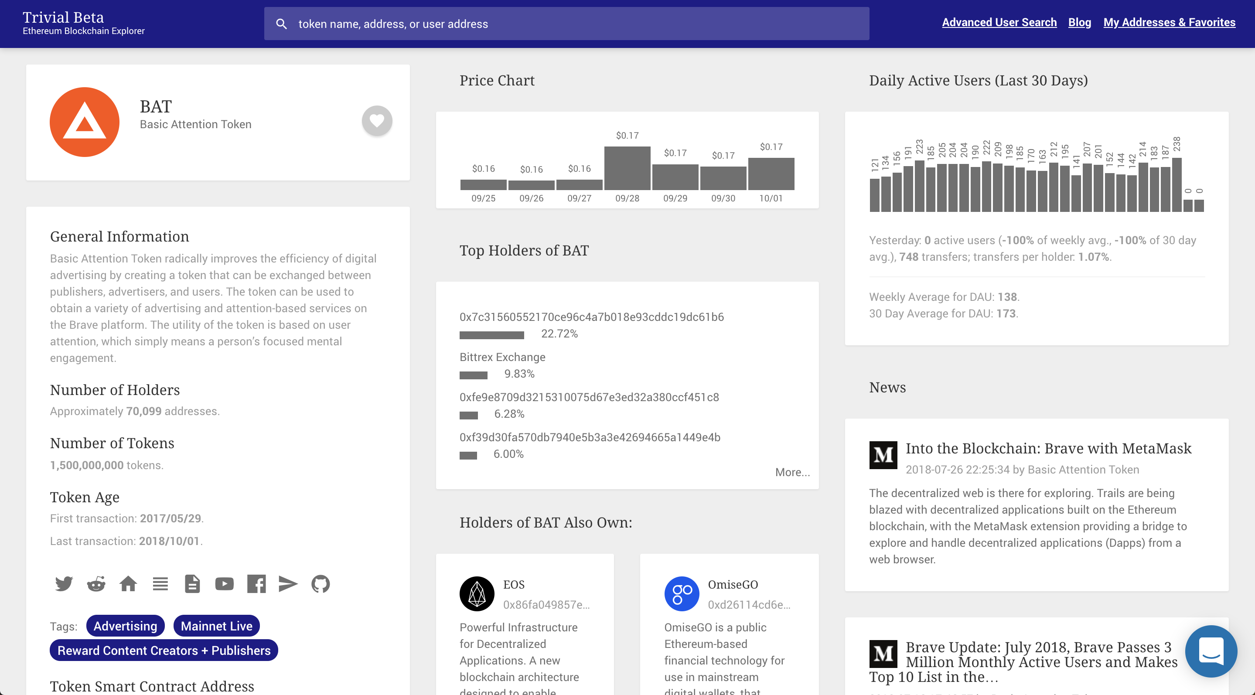Image resolution: width=1255 pixels, height=695 pixels.
Task: Open the YouTube channel icon
Action: click(x=225, y=583)
